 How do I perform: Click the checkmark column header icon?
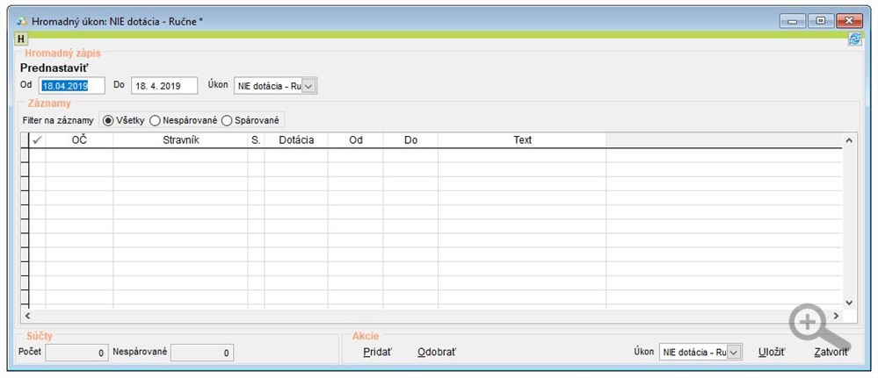[37, 139]
